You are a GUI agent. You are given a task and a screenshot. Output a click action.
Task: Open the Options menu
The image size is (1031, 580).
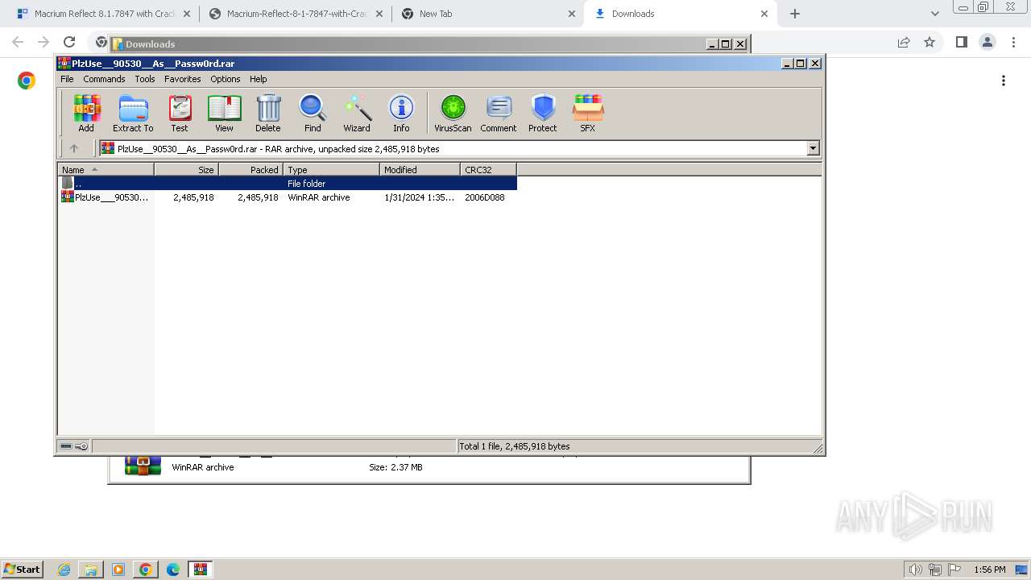226,79
